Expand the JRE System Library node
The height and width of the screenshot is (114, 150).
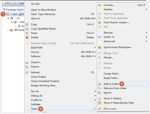8,30
